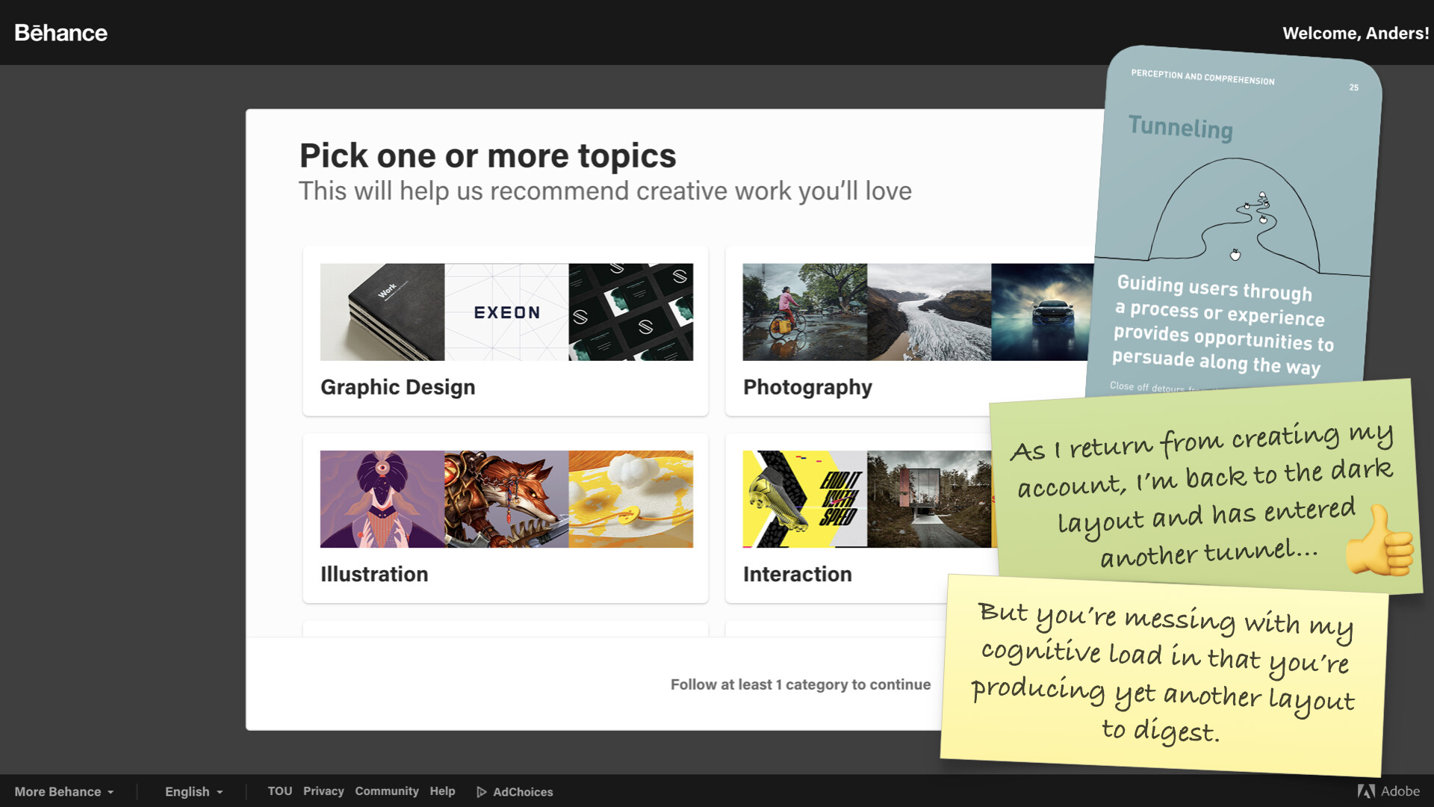1434x807 pixels.
Task: Go to the Community page link
Action: click(x=386, y=791)
